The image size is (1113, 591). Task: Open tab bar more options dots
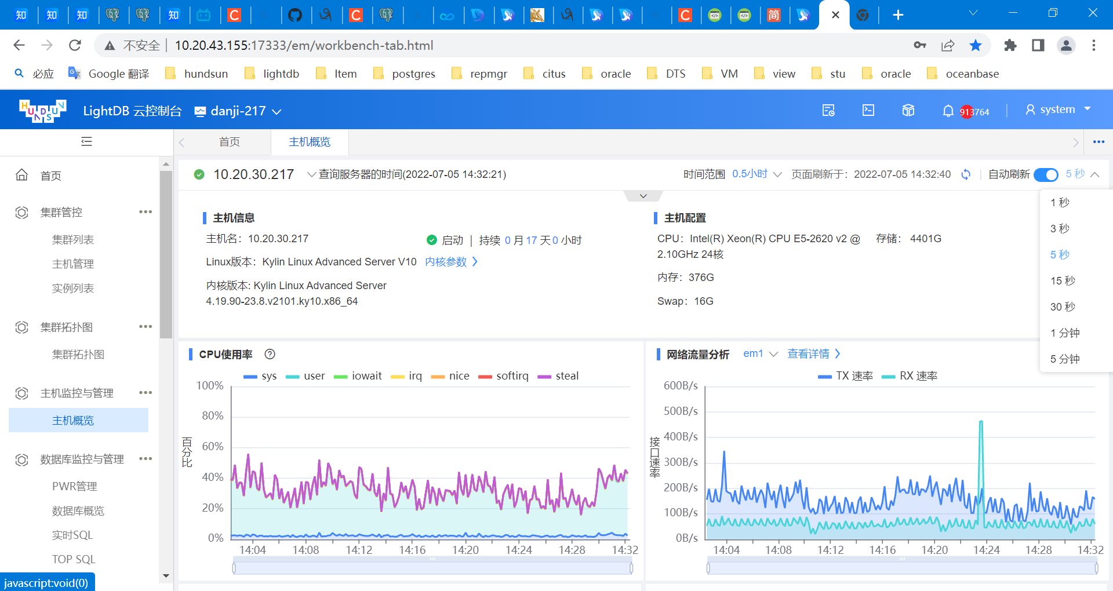coord(1099,142)
